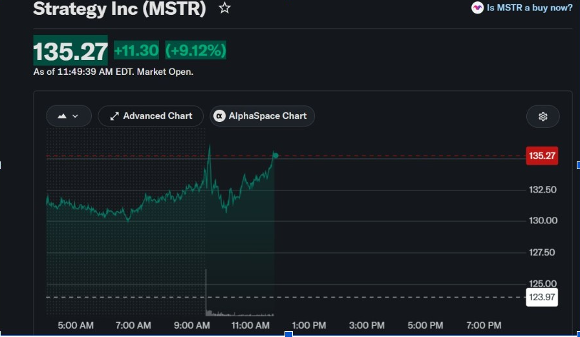Click 'Is MSTR a buy now?' link
Screen dimensions: 580x337
pyautogui.click(x=530, y=8)
